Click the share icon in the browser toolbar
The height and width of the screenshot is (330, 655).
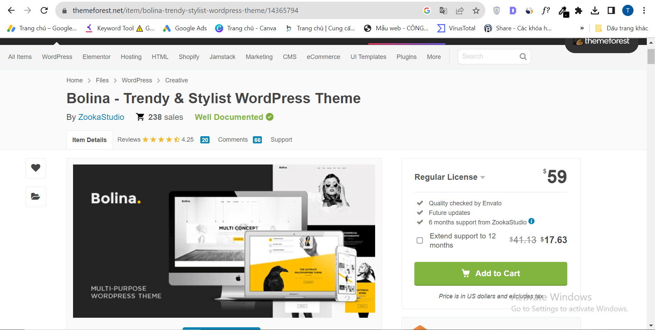click(x=460, y=11)
